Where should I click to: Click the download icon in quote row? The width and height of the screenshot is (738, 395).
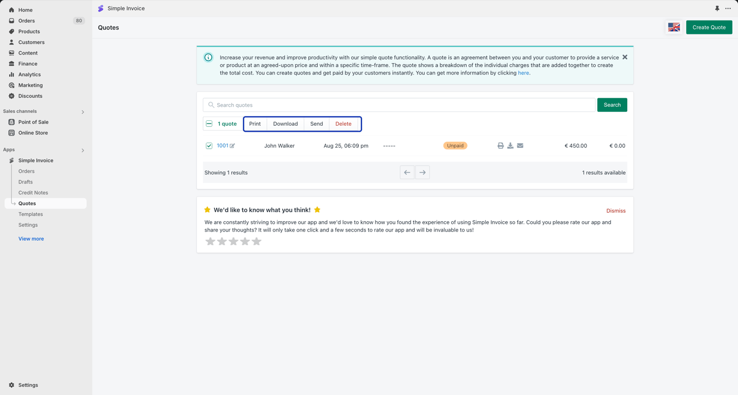click(x=510, y=146)
